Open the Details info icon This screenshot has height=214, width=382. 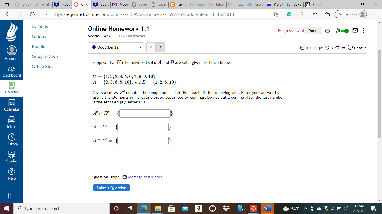[x=350, y=48]
